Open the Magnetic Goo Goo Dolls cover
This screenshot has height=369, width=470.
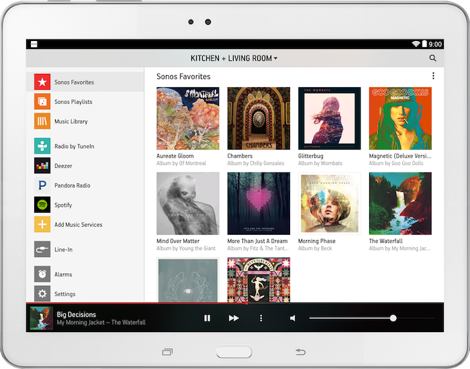[x=400, y=118]
